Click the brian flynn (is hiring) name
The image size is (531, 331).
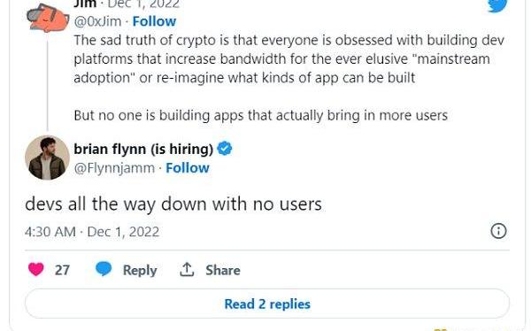143,149
